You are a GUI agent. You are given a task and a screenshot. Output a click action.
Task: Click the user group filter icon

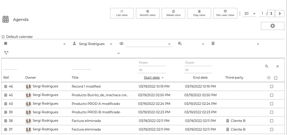(121, 44)
